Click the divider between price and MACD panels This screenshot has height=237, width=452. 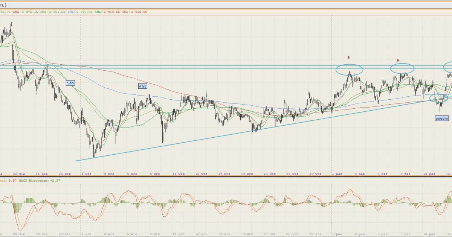pos(226,177)
